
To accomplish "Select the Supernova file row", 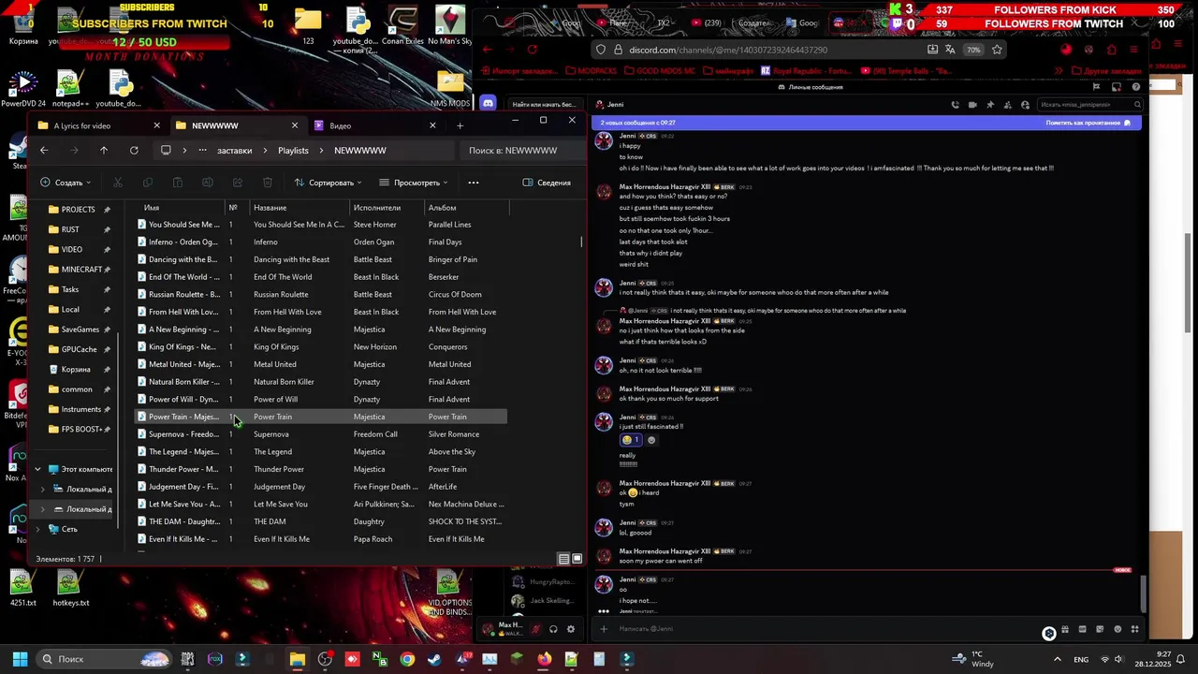I will click(x=321, y=434).
